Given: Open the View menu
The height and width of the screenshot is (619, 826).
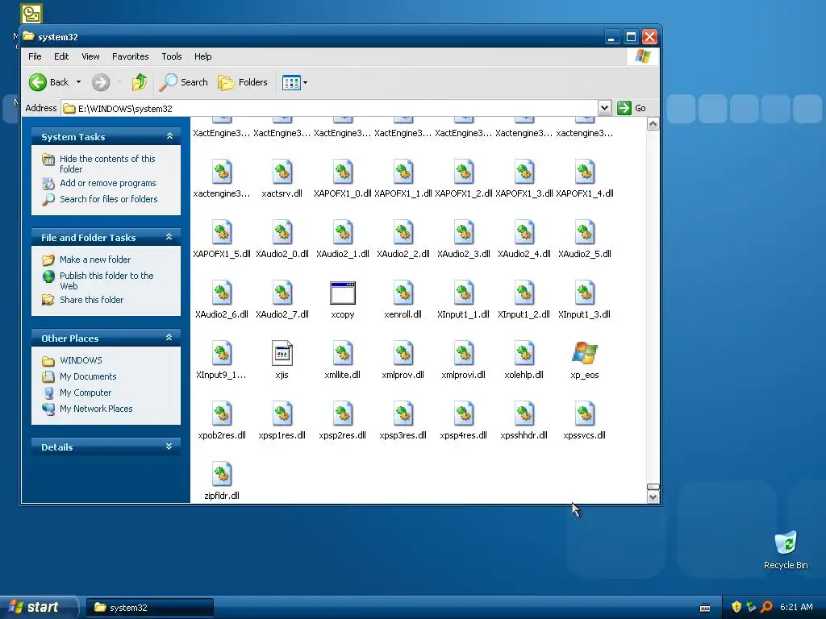Looking at the screenshot, I should coord(90,56).
